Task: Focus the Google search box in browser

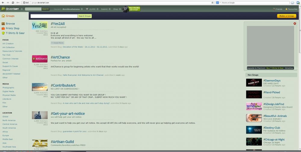Action: tap(255, 2)
